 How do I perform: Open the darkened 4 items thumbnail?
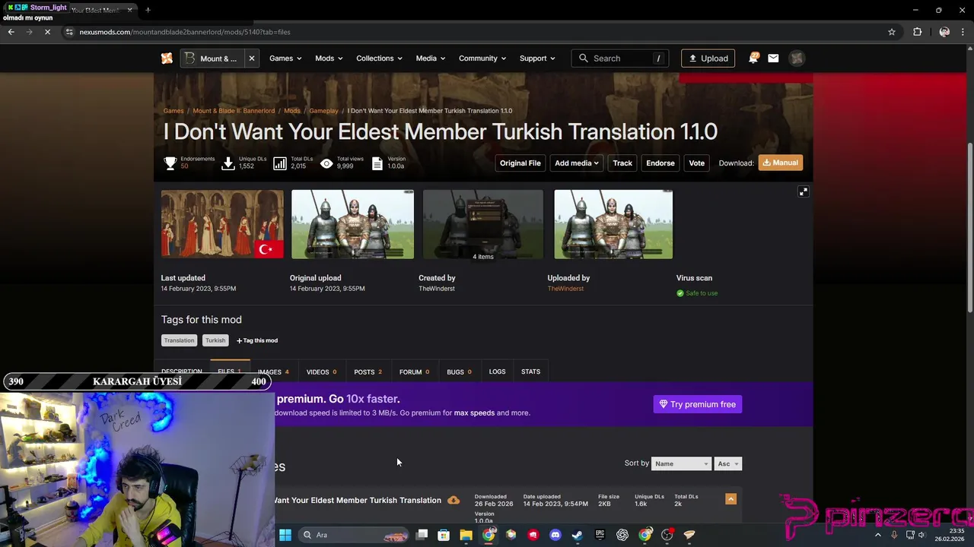click(x=483, y=225)
